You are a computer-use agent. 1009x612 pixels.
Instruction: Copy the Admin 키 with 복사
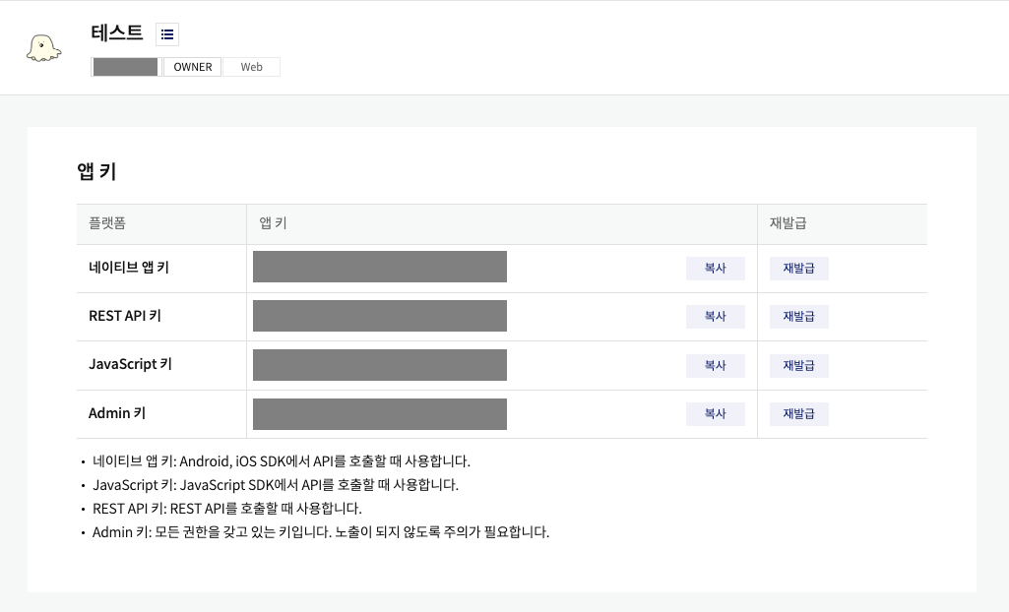point(715,413)
